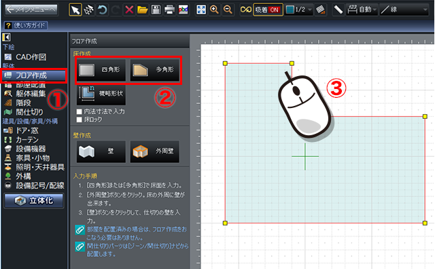The width and height of the screenshot is (435, 269).
Task: Click the 概略形状 outline shape button
Action: click(x=101, y=94)
